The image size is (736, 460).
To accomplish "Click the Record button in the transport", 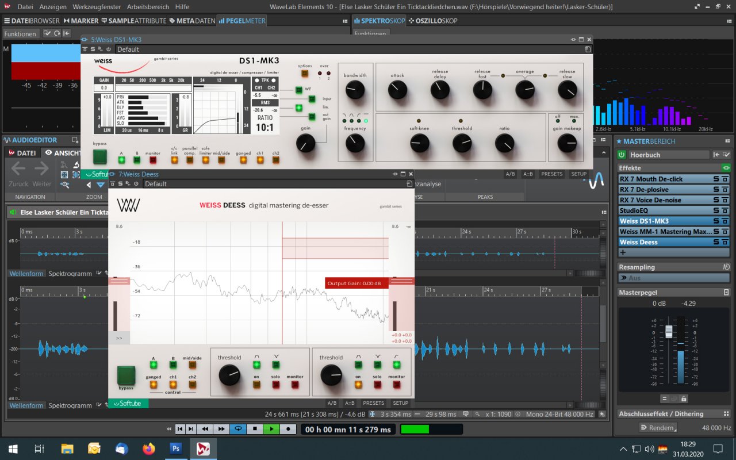I will (287, 429).
